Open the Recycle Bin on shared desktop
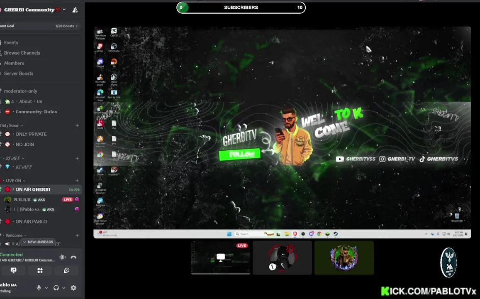 click(x=457, y=218)
